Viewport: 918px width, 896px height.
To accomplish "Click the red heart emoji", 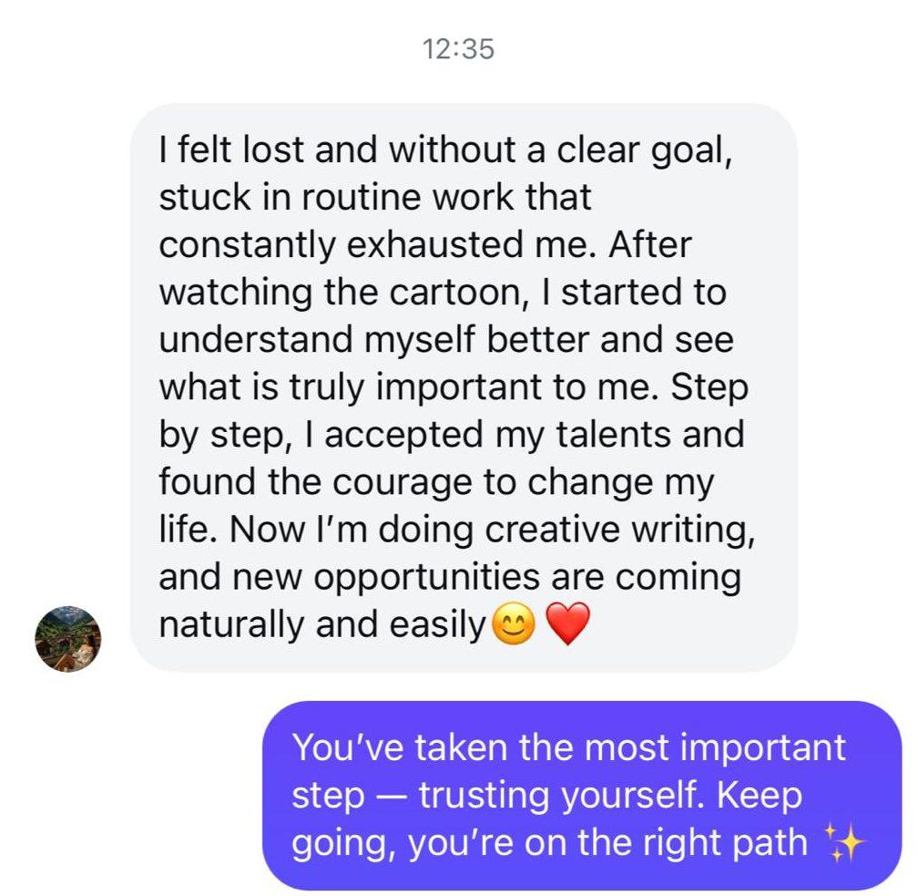I will pyautogui.click(x=566, y=626).
